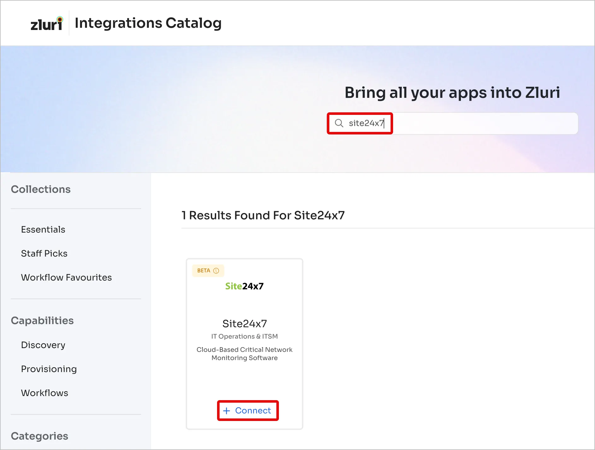This screenshot has height=450, width=595.
Task: Click the BETA badge label
Action: point(203,271)
